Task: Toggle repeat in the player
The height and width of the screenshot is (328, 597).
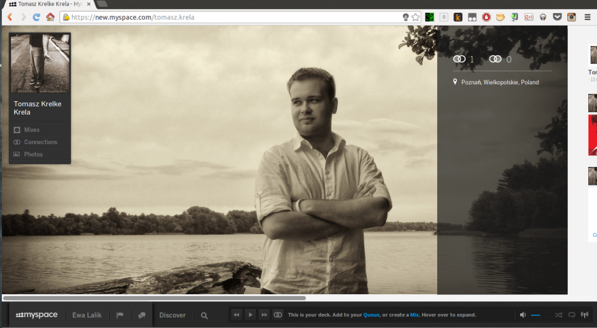Action: tap(571, 315)
